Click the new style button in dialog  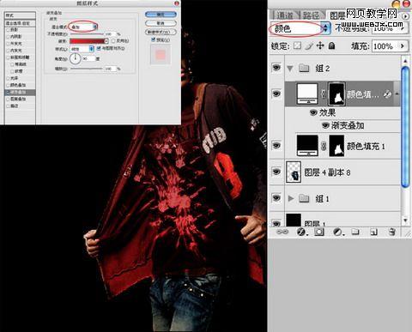[161, 32]
